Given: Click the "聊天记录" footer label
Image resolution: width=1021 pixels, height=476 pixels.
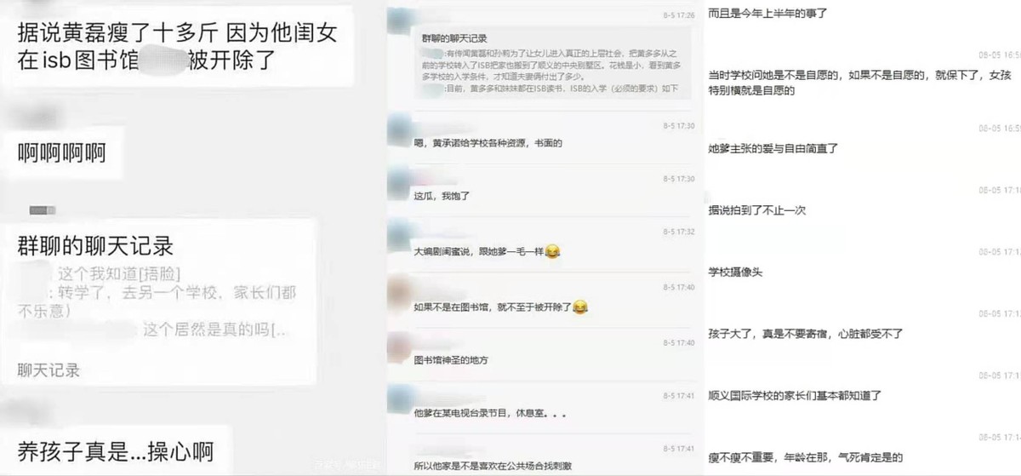Looking at the screenshot, I should tap(48, 370).
